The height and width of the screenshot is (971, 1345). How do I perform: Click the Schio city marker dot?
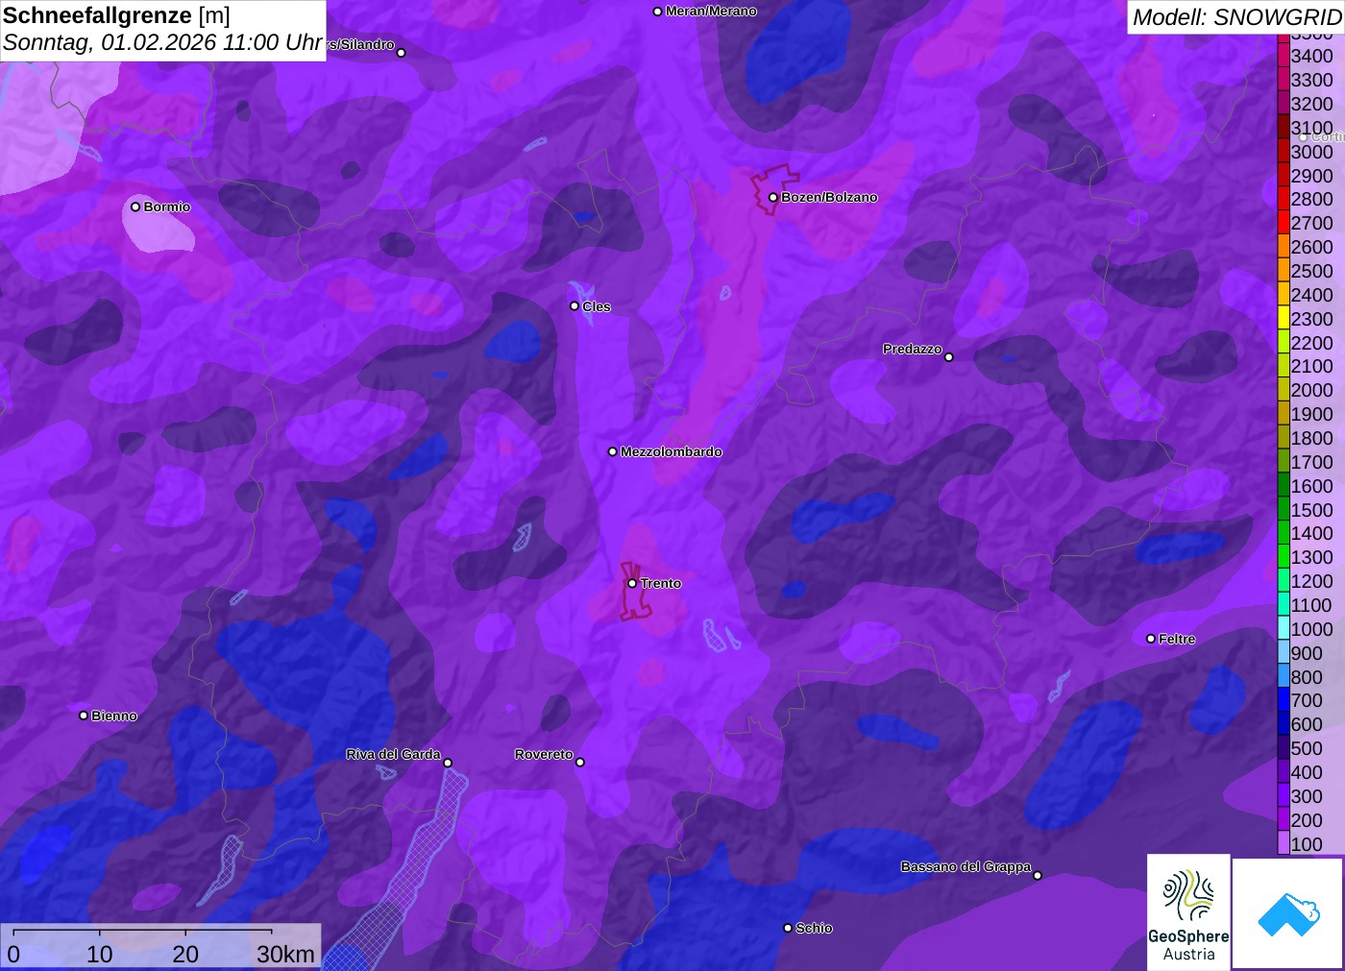click(788, 928)
